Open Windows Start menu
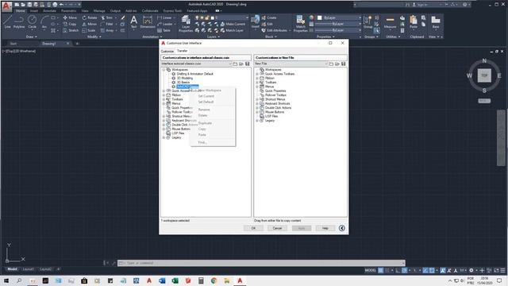The width and height of the screenshot is (508, 286). [6, 280]
